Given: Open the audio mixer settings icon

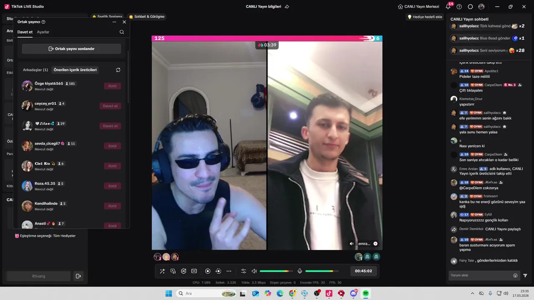Looking at the screenshot, I should [244, 271].
